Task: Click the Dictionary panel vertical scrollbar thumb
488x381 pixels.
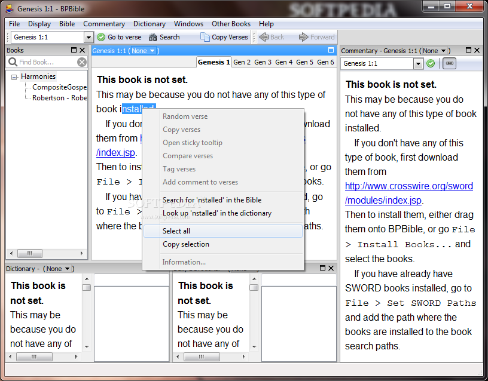Action: (87, 287)
